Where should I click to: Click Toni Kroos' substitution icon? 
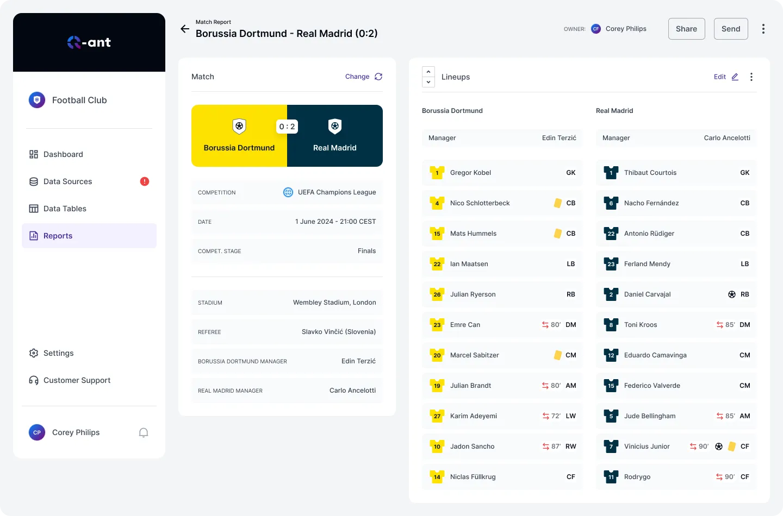pos(720,325)
